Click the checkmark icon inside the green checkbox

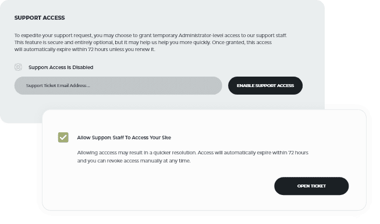click(x=63, y=138)
